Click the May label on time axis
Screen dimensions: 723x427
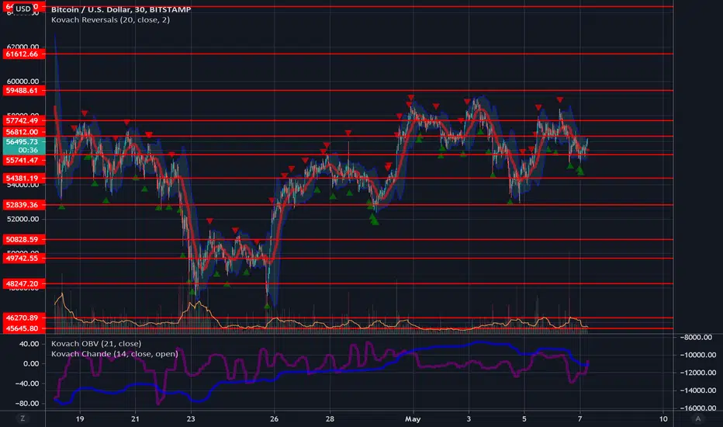click(x=413, y=419)
